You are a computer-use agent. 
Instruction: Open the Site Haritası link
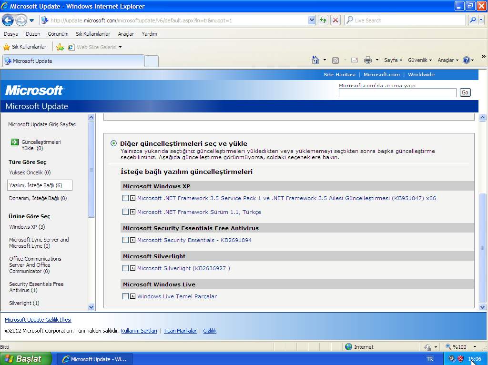[x=339, y=75]
